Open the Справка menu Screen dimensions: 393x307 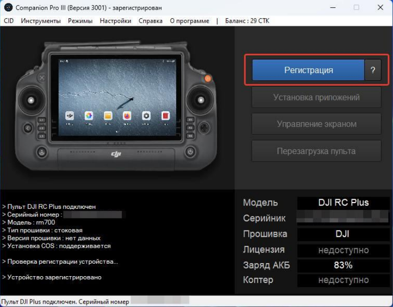click(151, 21)
